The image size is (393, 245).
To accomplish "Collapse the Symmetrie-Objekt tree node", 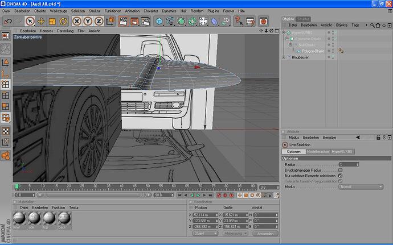I will (x=287, y=39).
